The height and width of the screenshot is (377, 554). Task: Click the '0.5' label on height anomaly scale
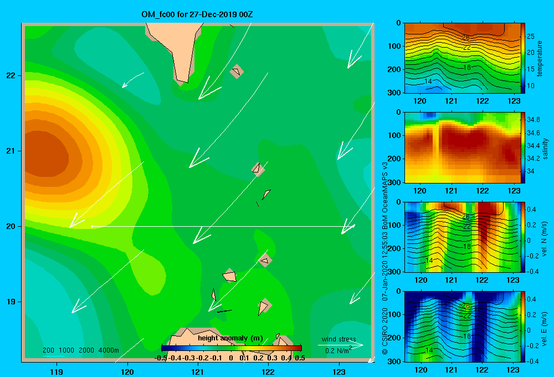click(300, 358)
